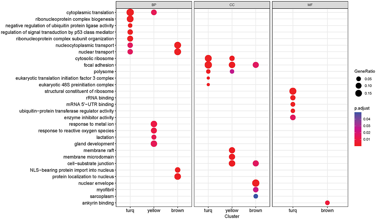This screenshot has height=219, width=376.
Task: Click the nuclear envelope dot in CC brown
Action: [255, 183]
